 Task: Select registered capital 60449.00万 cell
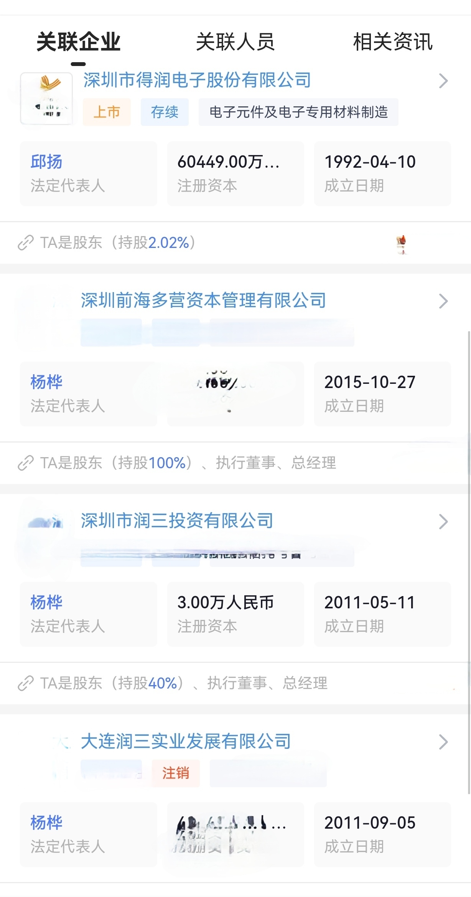235,173
